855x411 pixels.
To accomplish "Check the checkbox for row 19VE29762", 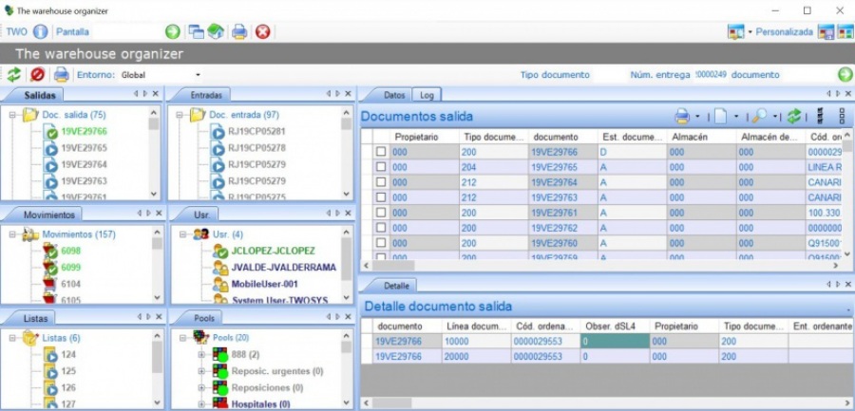I will click(381, 228).
